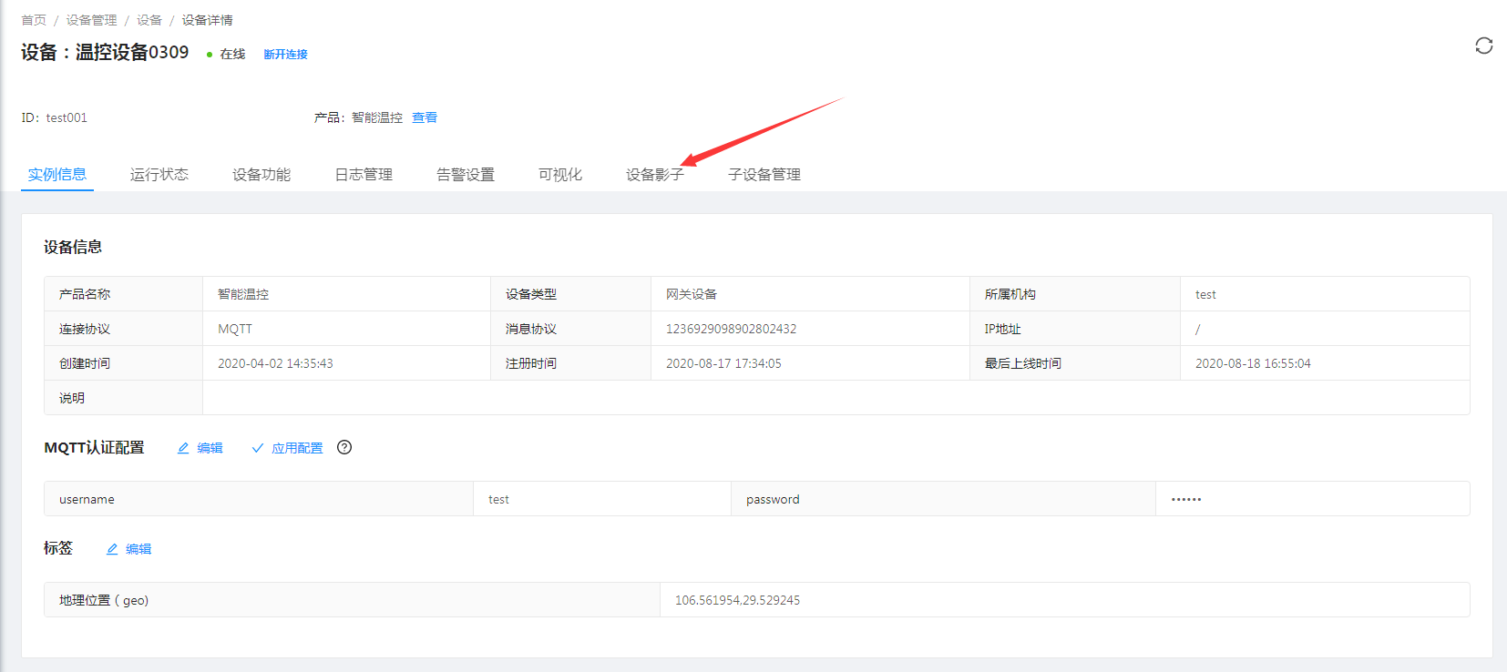
Task: Select the 实例信息 tab
Action: click(x=57, y=174)
